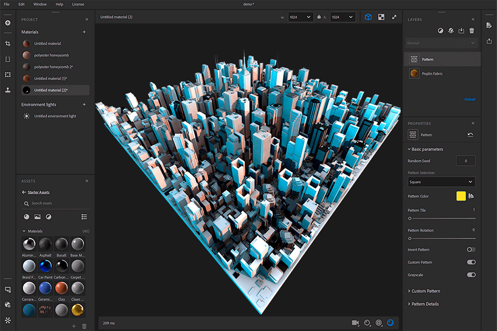
Task: Disable the Custom Pattern switch
Action: click(471, 262)
